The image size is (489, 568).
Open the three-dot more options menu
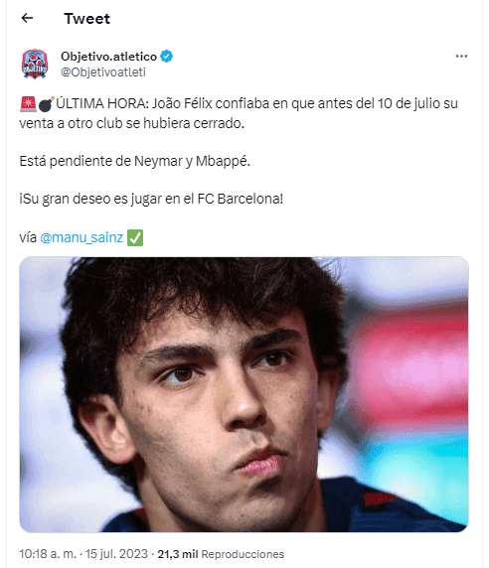[461, 57]
